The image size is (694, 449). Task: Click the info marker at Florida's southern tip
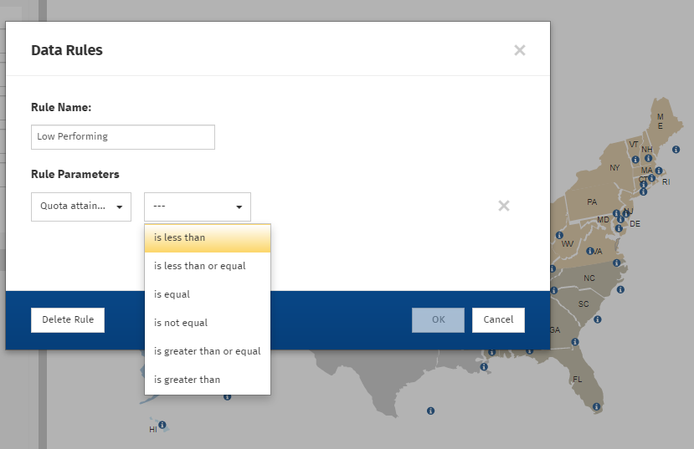(x=596, y=407)
